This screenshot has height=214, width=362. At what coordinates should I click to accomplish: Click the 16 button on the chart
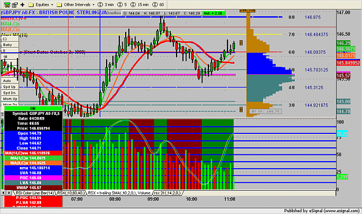pos(10,57)
